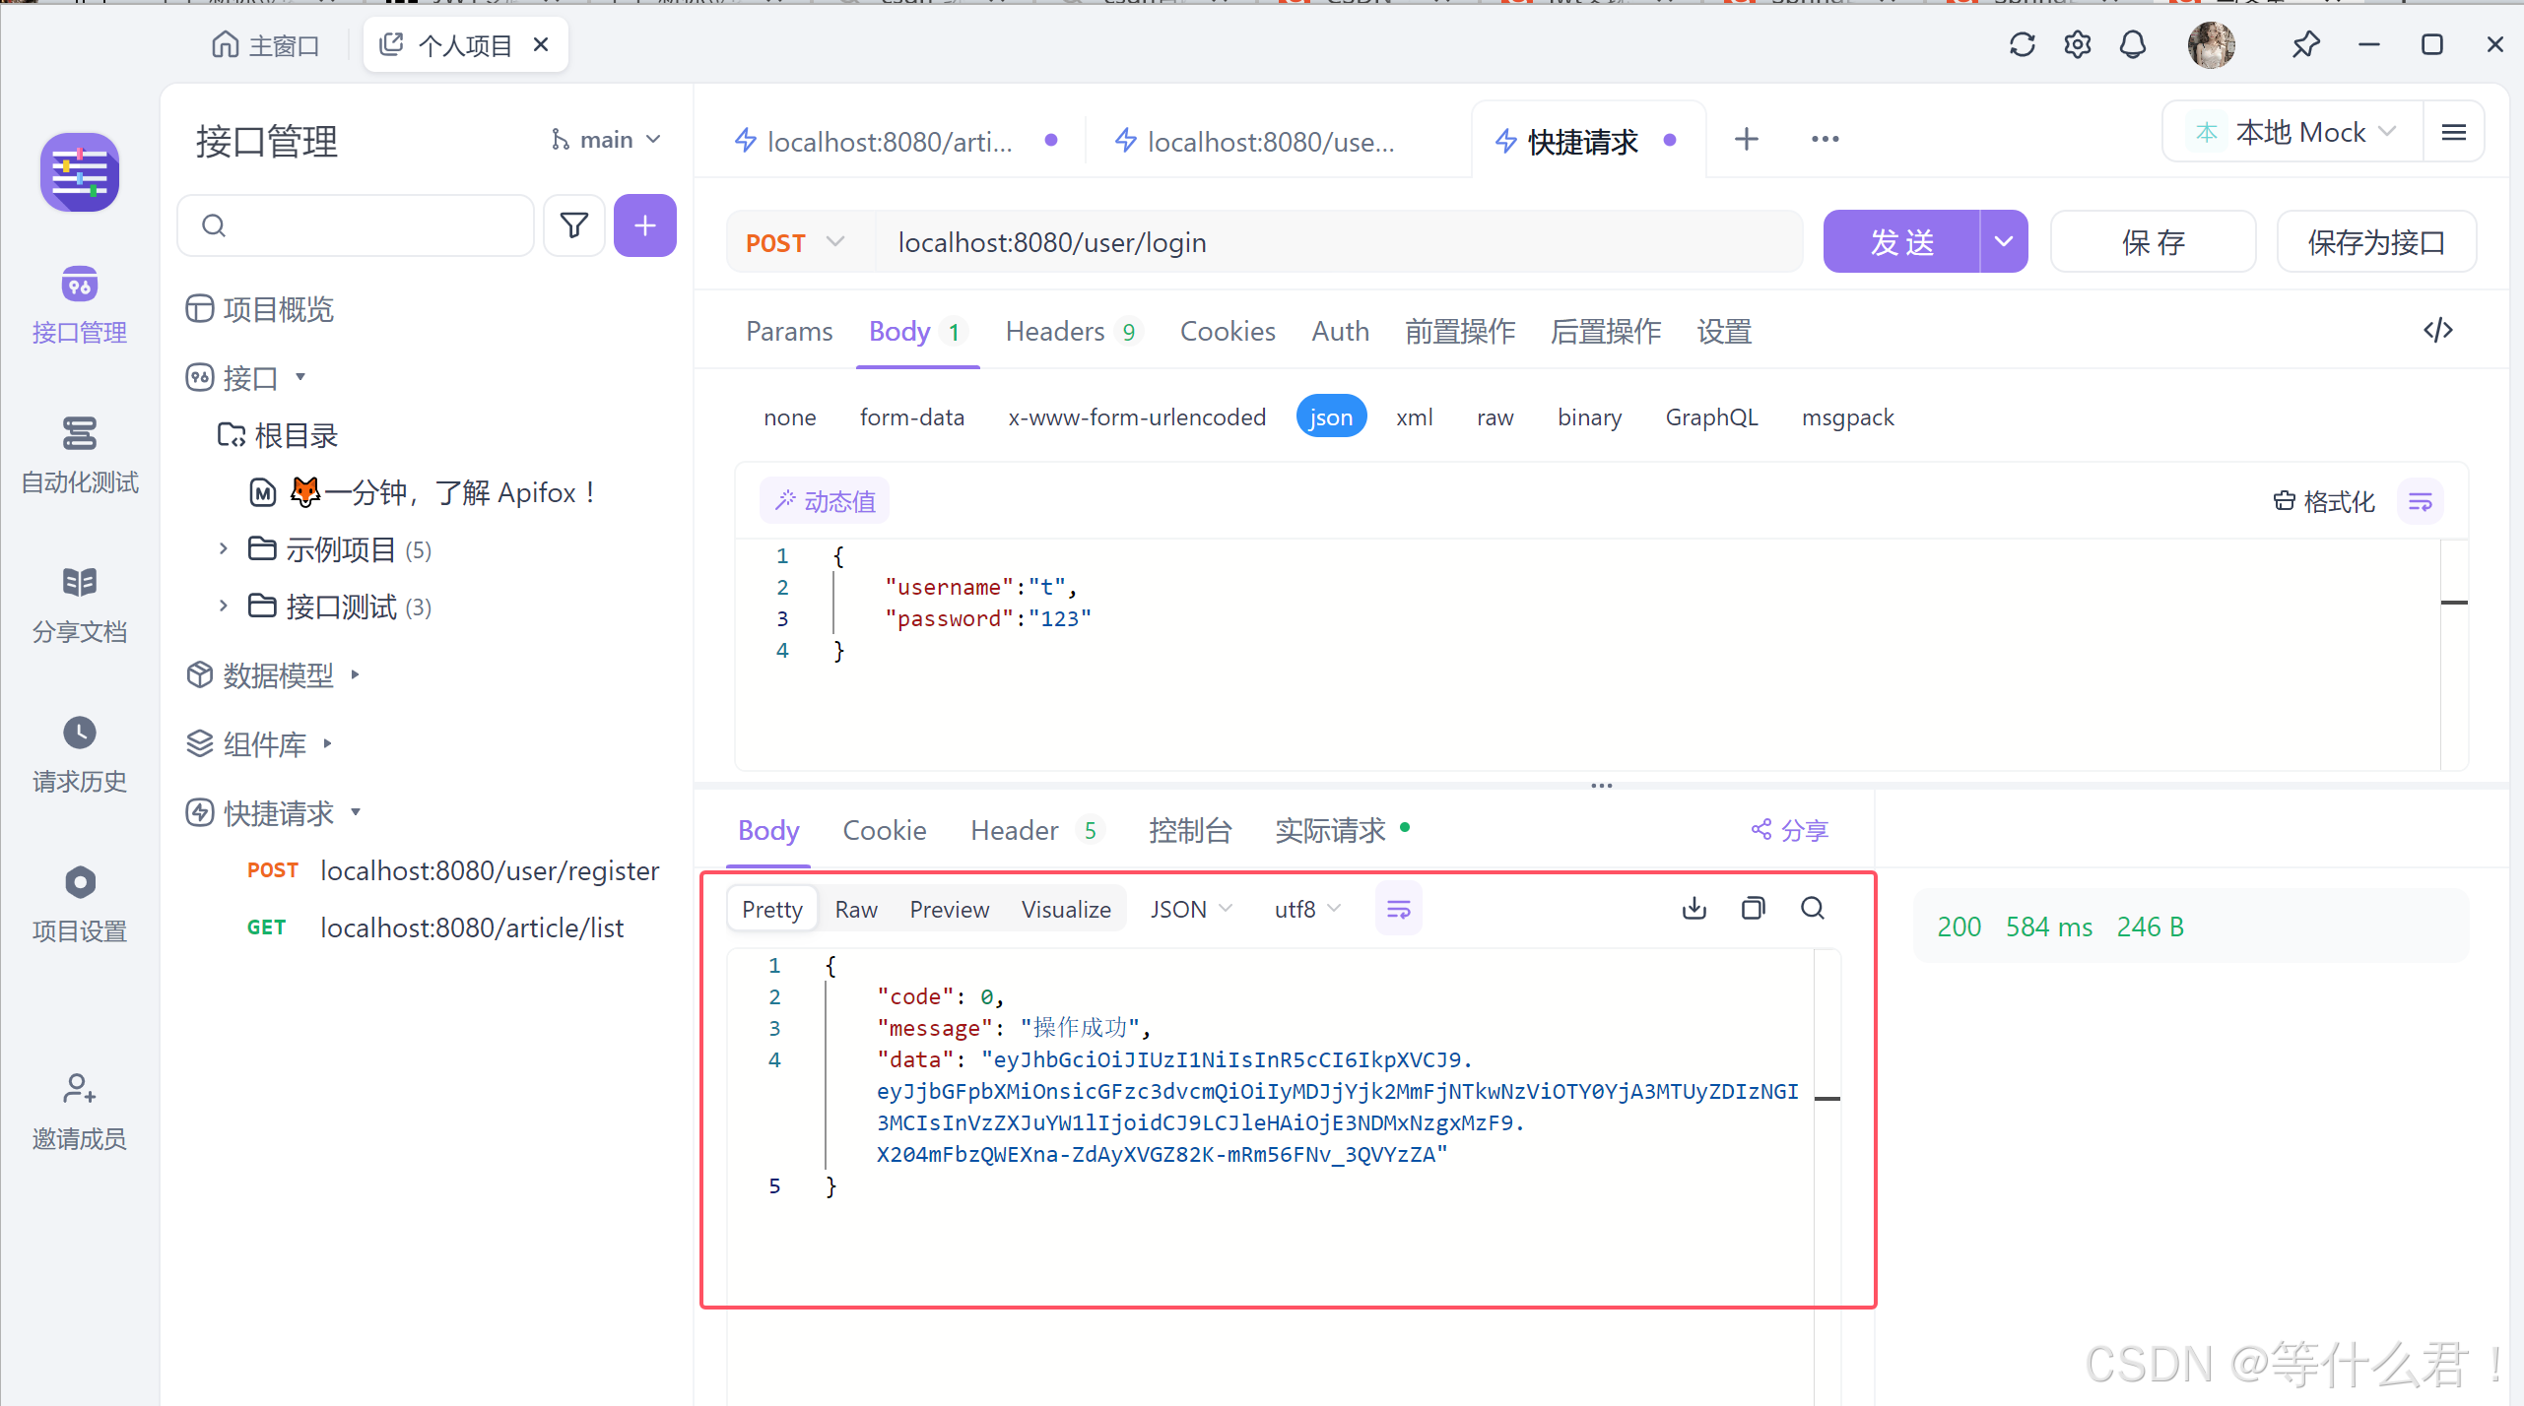Open the 接口管理 panel from sidebar

[x=79, y=303]
